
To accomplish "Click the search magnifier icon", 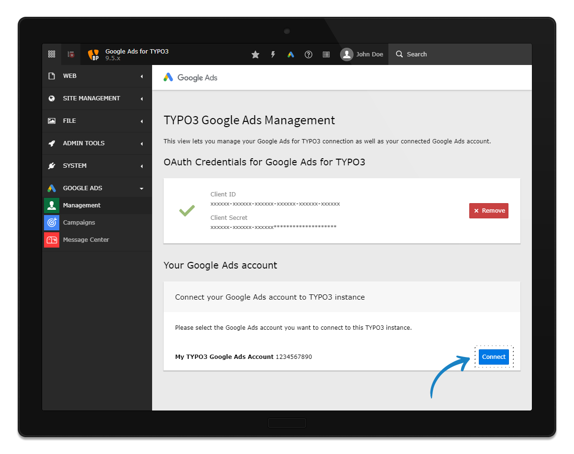I will tap(399, 54).
